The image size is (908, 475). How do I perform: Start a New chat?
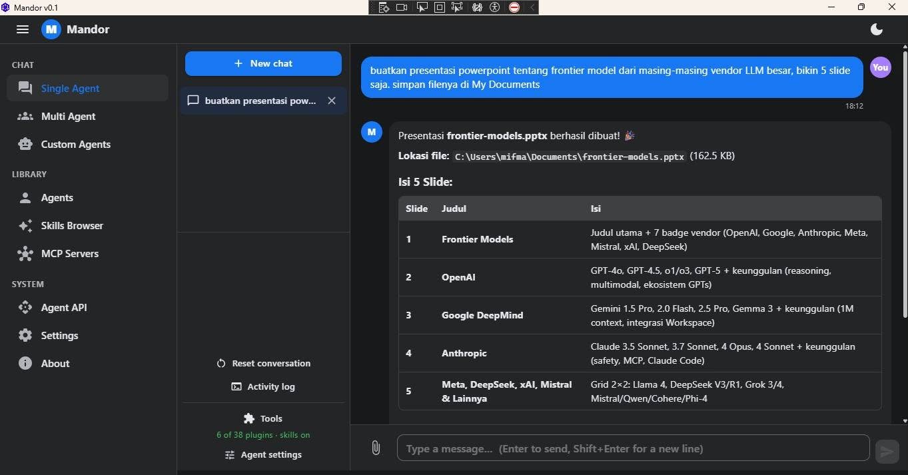(263, 63)
